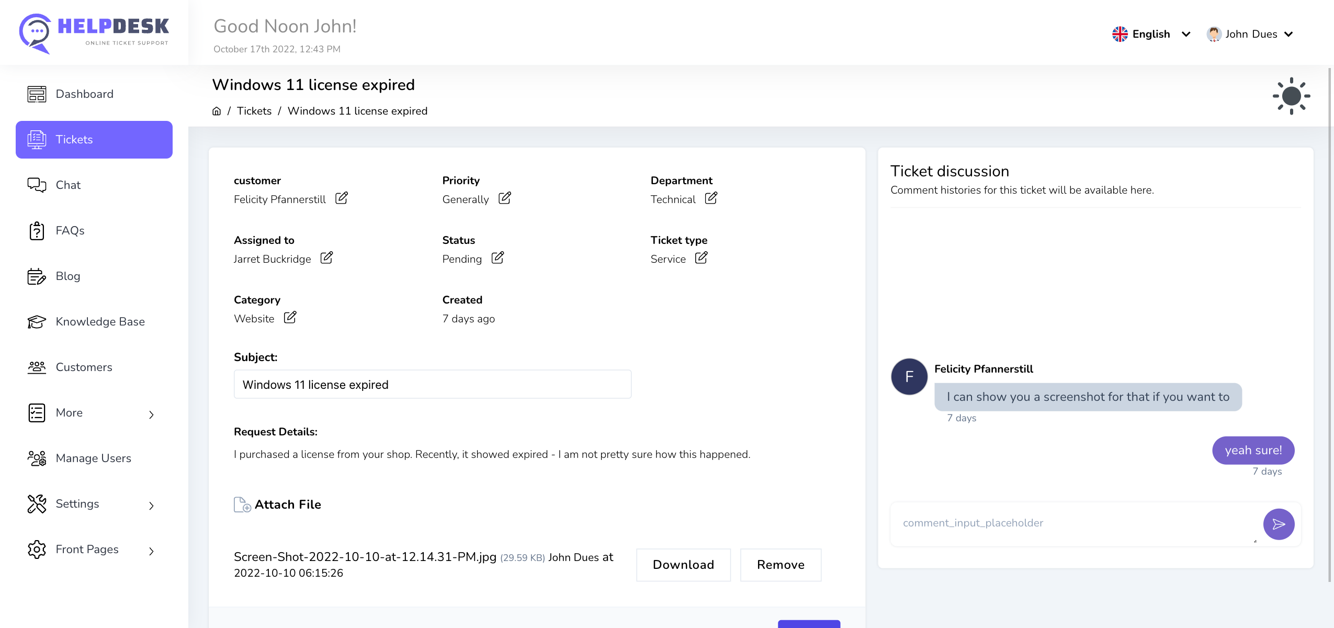Expand the Front Pages submenu chevron
Screen dimensions: 1334x628
(x=151, y=551)
